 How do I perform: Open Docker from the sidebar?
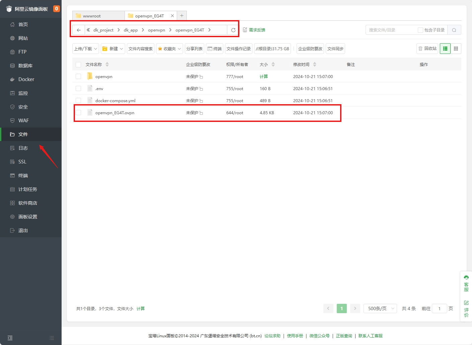click(x=26, y=79)
